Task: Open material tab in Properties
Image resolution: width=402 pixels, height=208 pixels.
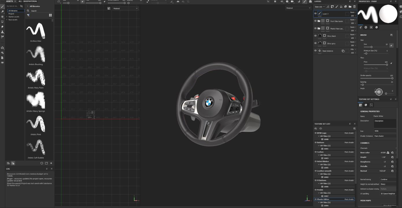Action: (377, 27)
